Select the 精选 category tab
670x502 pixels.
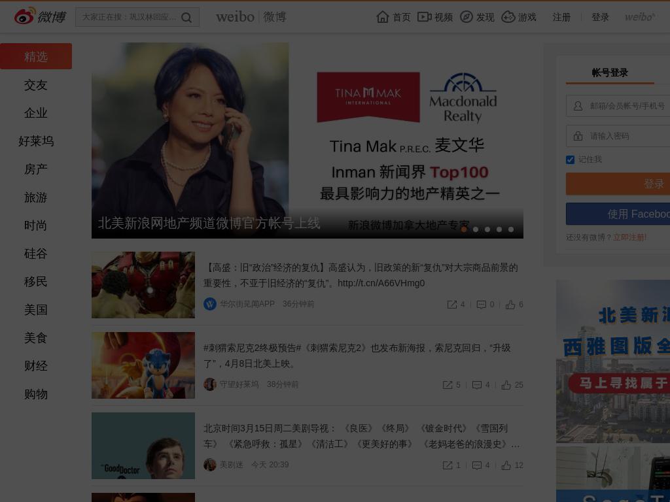pos(36,56)
